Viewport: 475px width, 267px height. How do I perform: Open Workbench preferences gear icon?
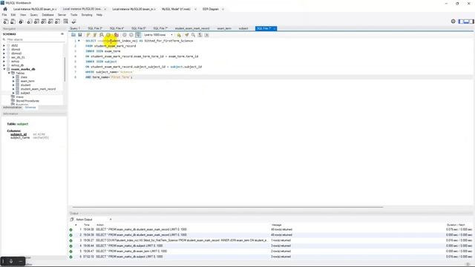453,22
